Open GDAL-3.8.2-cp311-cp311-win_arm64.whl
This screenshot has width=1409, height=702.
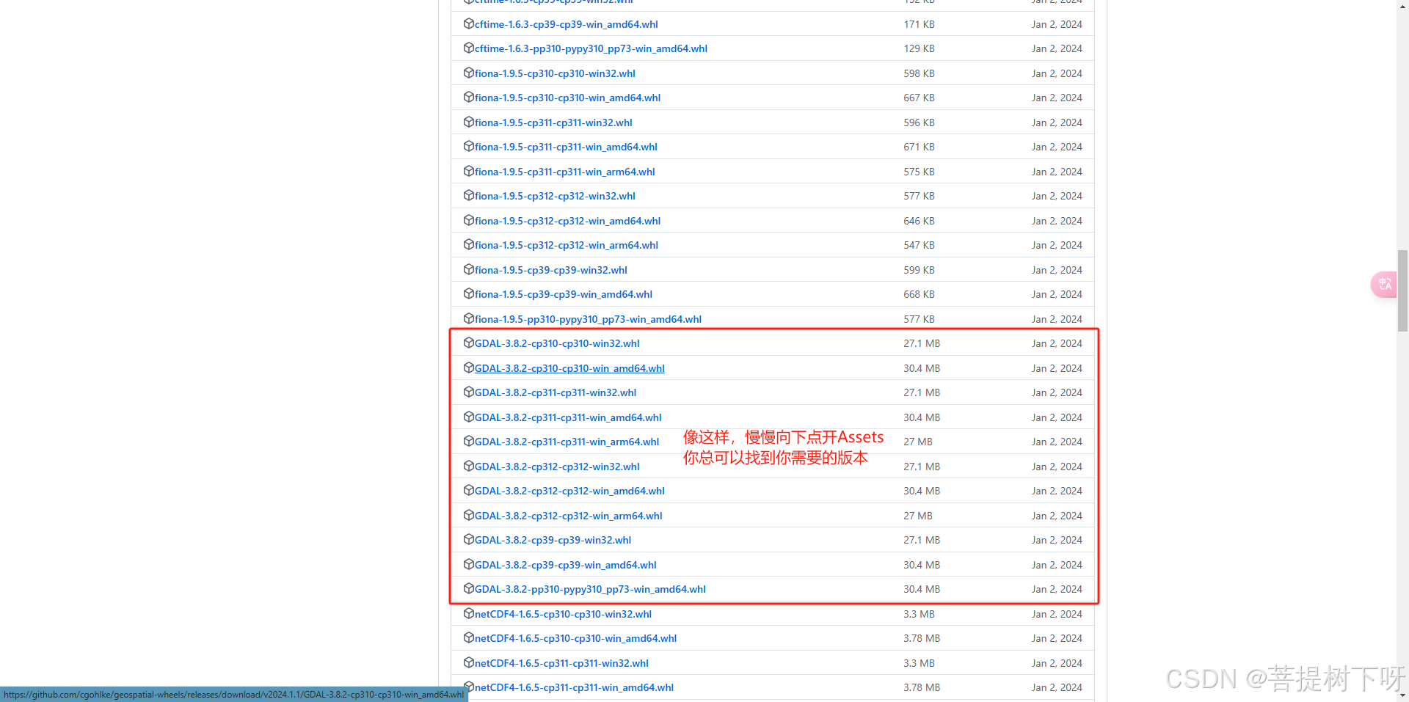(567, 441)
